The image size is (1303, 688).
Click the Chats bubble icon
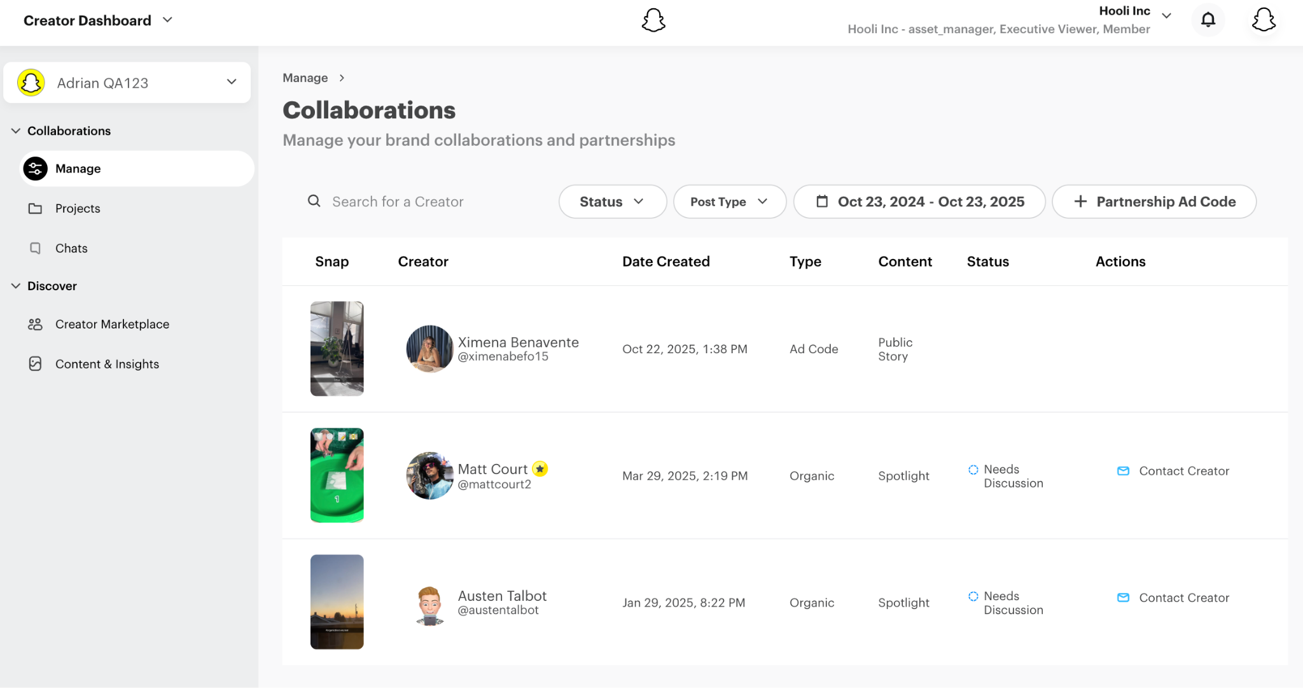[36, 248]
